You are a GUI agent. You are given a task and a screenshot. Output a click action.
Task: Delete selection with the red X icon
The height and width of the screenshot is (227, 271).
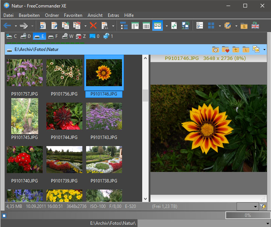coord(93,25)
